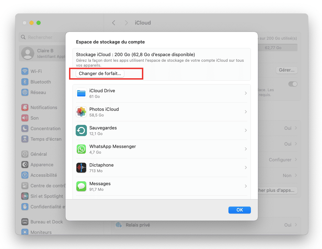
Task: Click the '4,7 Go' size text
Action: [x=95, y=152]
